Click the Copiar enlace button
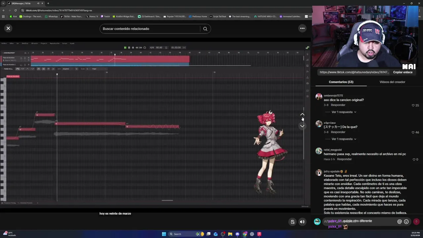 point(403,72)
